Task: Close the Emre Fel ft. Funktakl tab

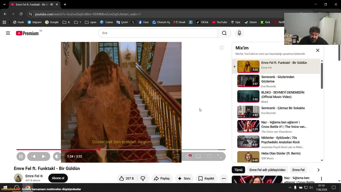Action: point(57,5)
